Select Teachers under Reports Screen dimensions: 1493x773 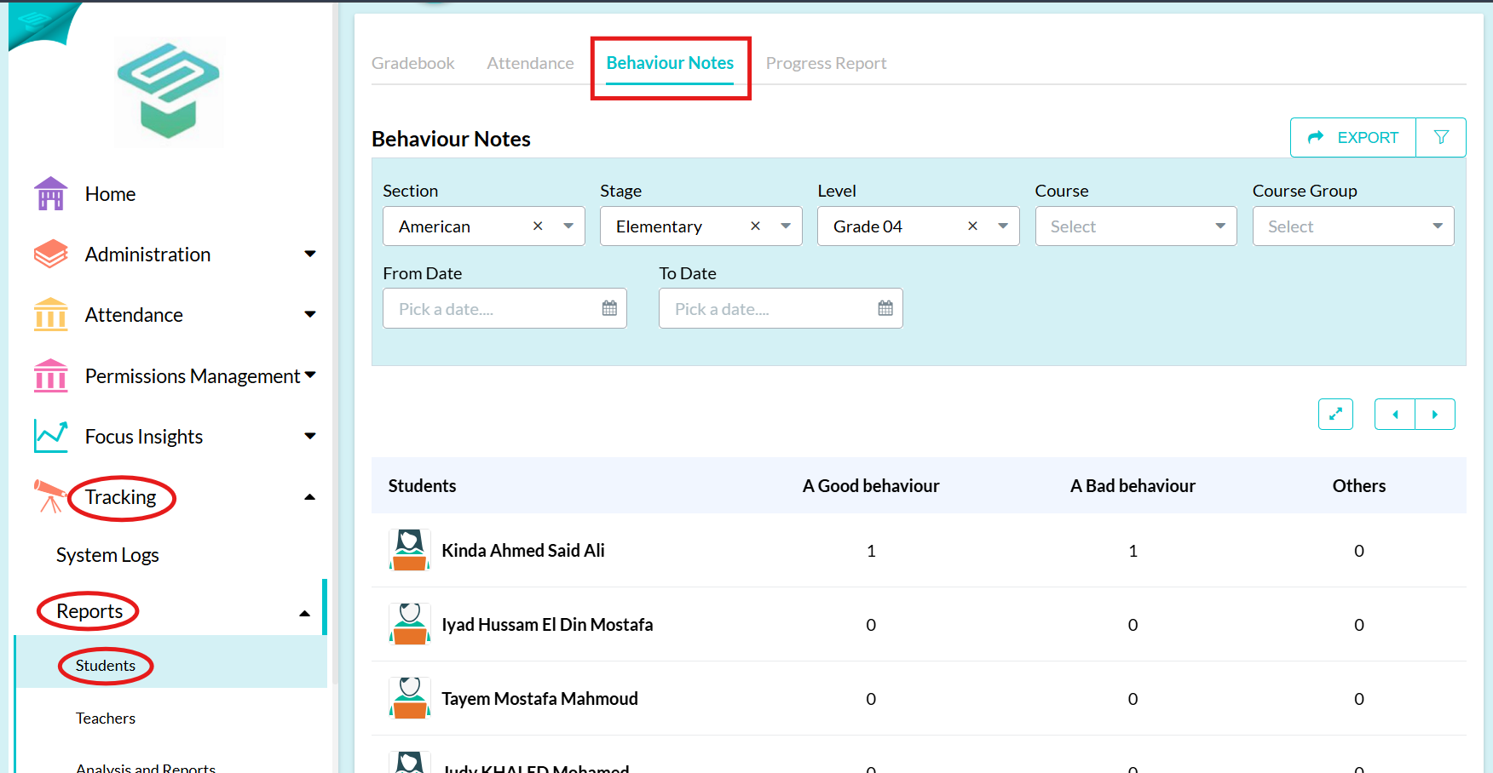click(x=106, y=719)
